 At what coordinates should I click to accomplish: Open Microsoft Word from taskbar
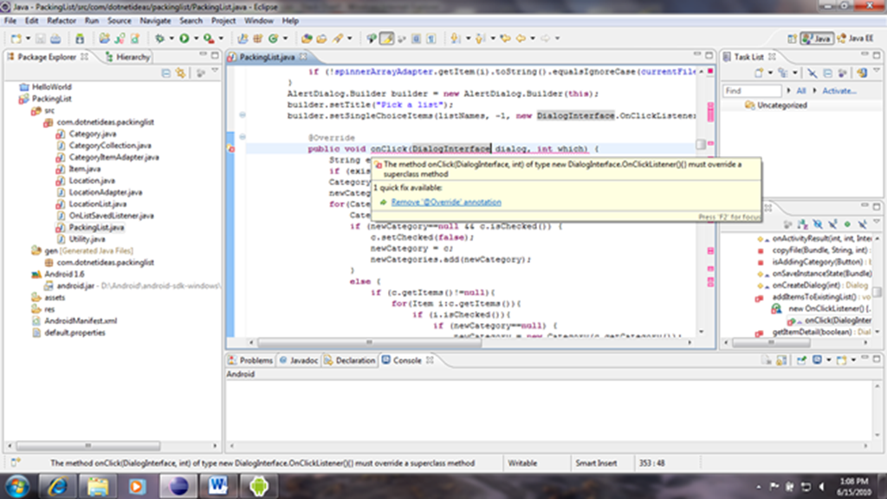click(217, 486)
